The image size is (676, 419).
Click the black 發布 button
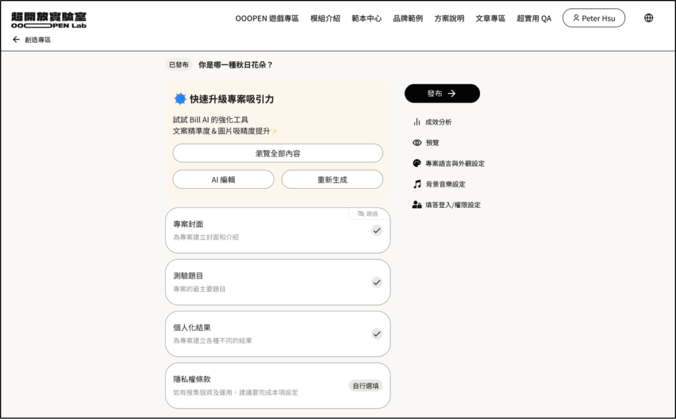[442, 94]
